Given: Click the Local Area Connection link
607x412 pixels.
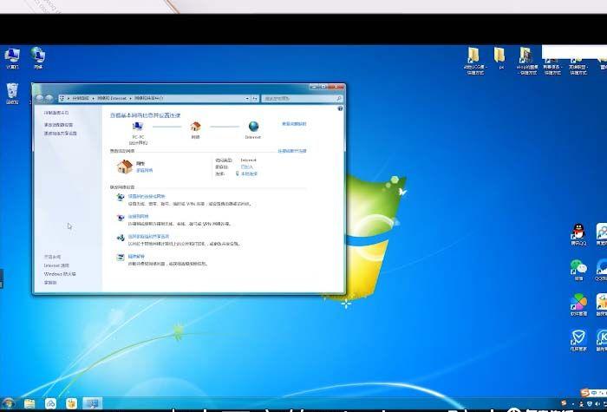Looking at the screenshot, I should [249, 173].
